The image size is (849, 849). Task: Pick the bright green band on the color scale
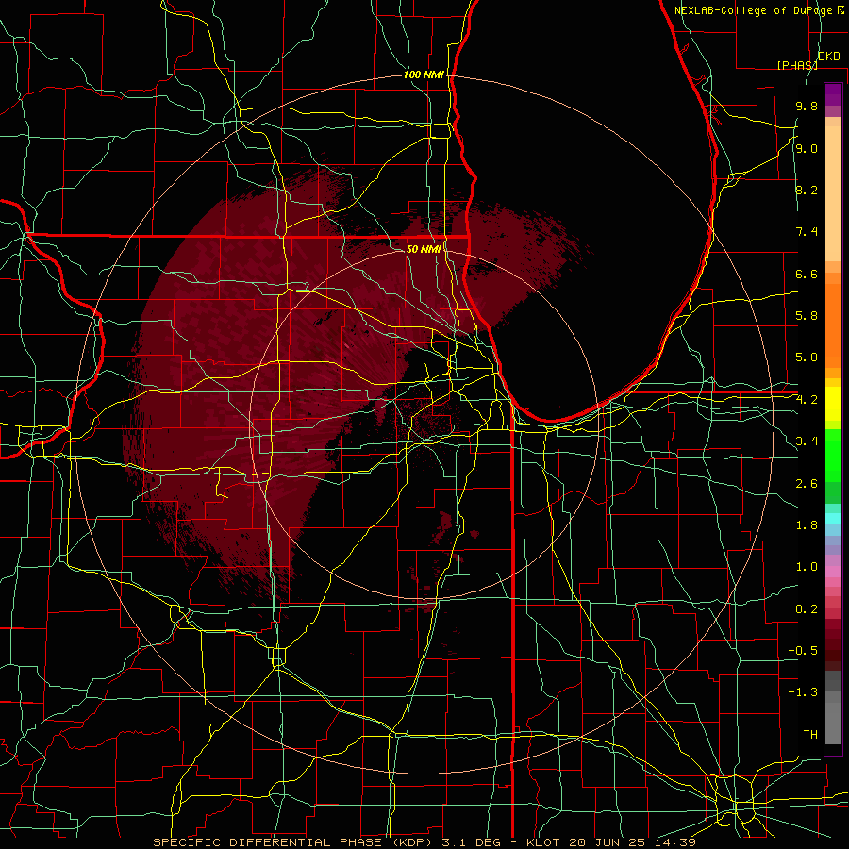point(833,455)
